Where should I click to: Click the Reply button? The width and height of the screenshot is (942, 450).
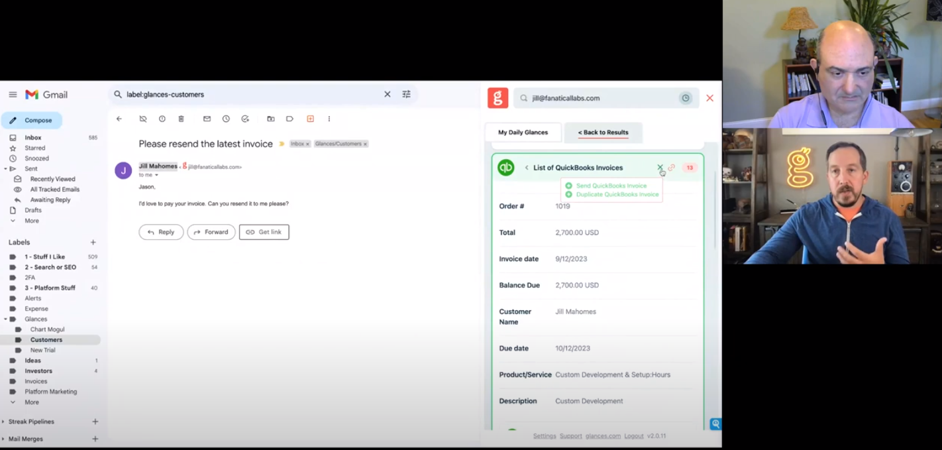point(161,232)
